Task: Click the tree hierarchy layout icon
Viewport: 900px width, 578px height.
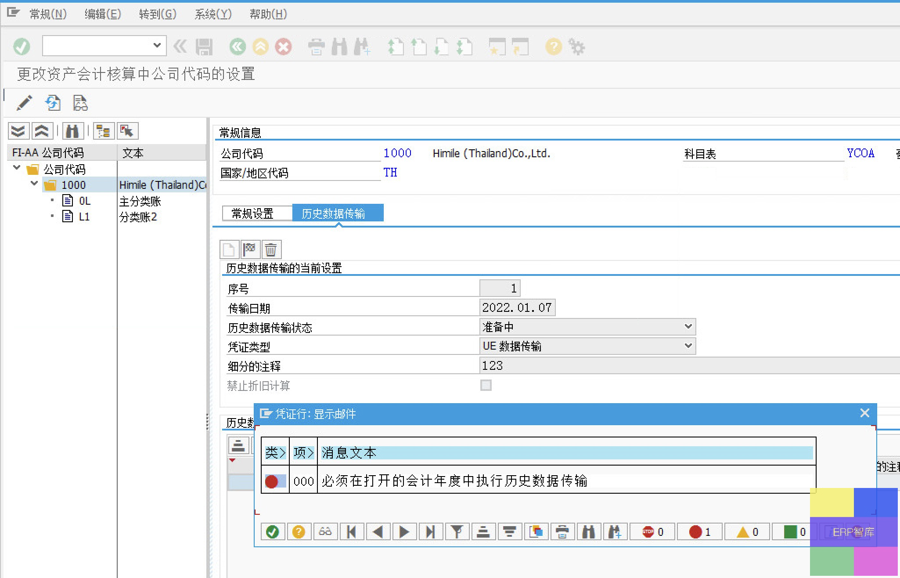Action: [x=104, y=131]
